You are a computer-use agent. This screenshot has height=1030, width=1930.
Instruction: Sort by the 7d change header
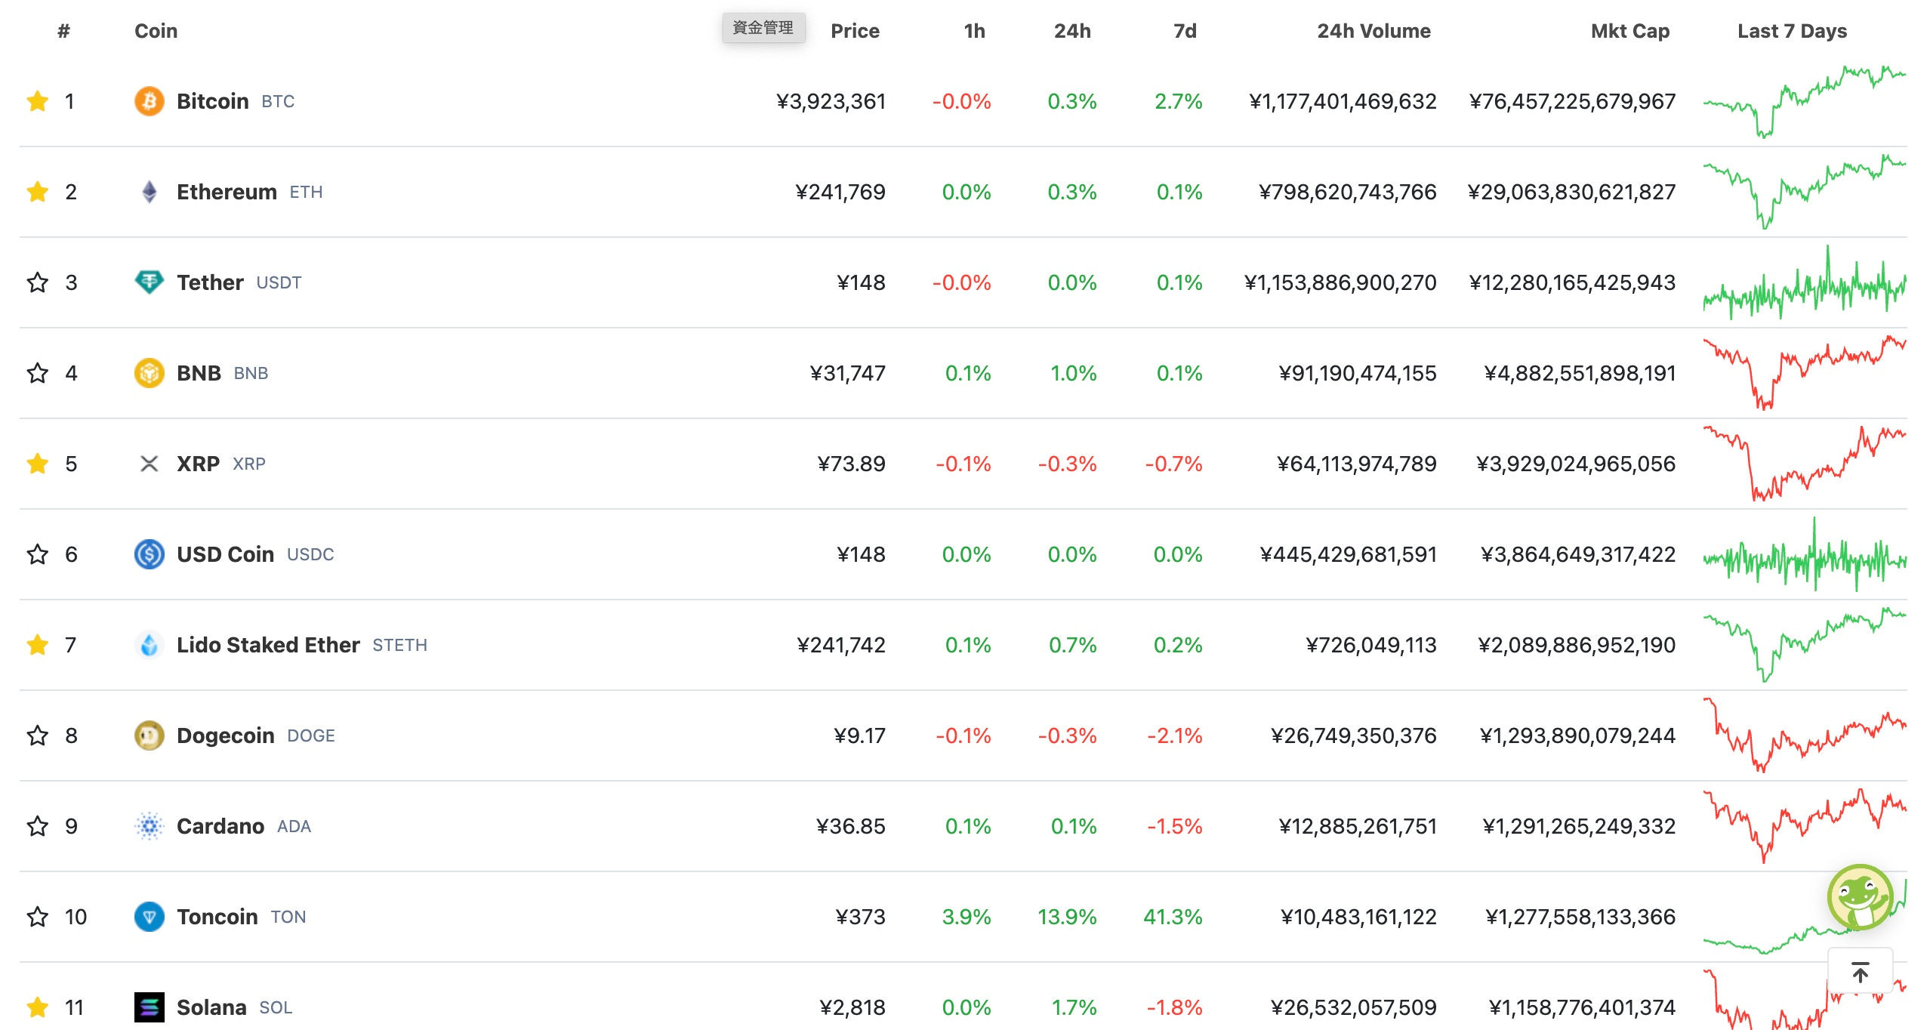[1185, 31]
